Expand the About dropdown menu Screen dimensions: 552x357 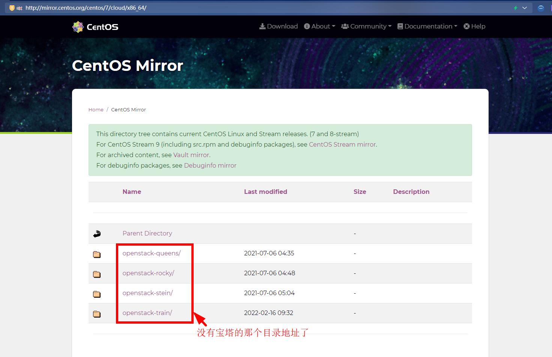pos(319,26)
